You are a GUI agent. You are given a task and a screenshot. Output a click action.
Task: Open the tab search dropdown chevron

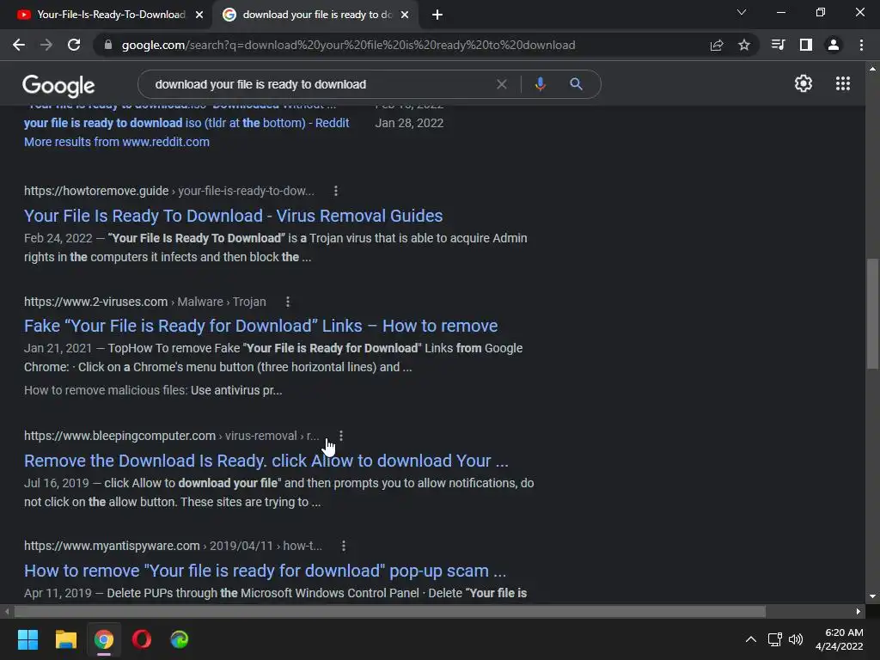point(742,12)
